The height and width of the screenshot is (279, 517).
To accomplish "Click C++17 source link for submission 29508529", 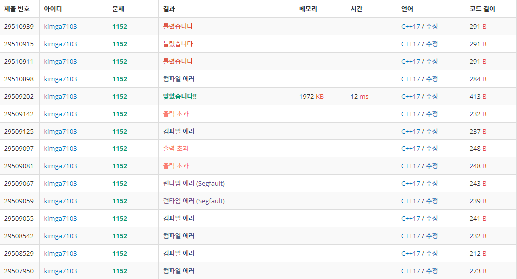I will coord(410,254).
